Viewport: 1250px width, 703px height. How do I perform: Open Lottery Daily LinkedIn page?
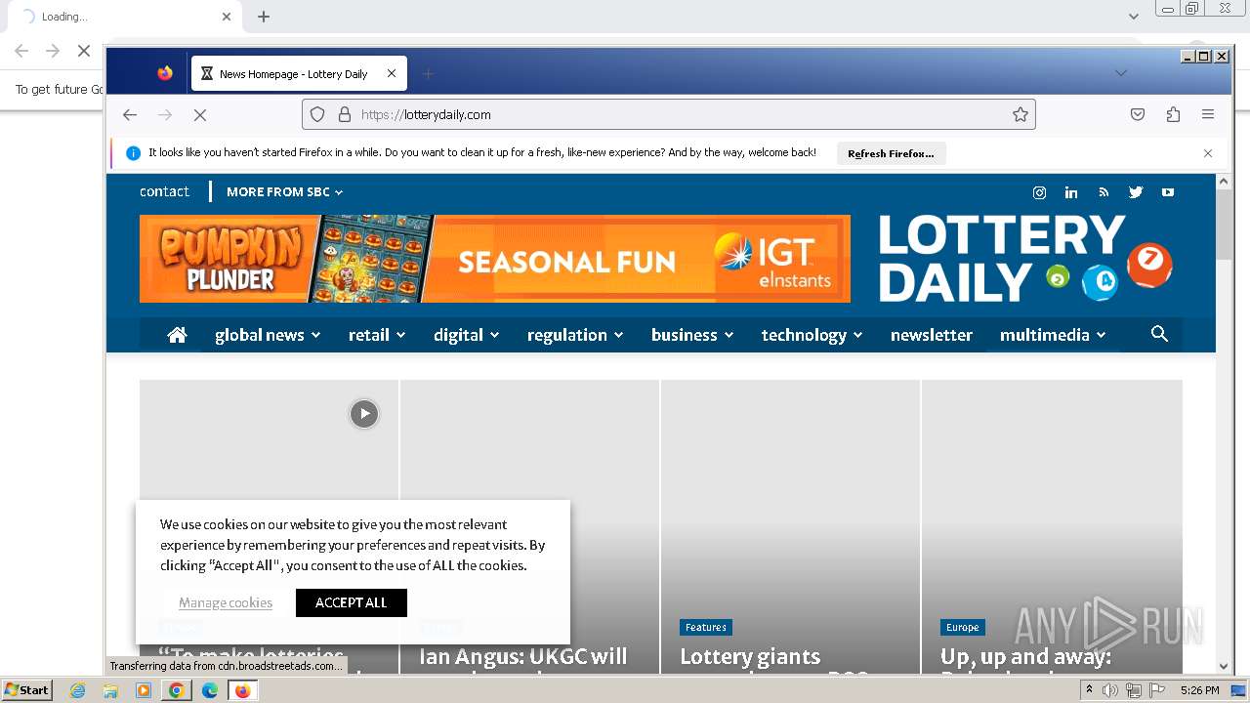[x=1071, y=192]
